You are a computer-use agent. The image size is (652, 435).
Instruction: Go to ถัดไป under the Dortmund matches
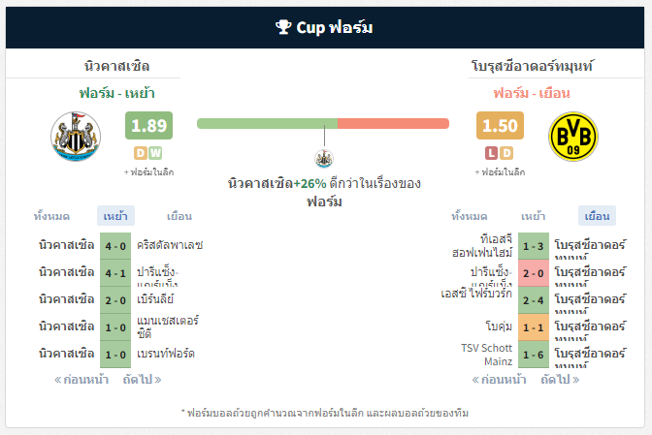click(x=560, y=380)
